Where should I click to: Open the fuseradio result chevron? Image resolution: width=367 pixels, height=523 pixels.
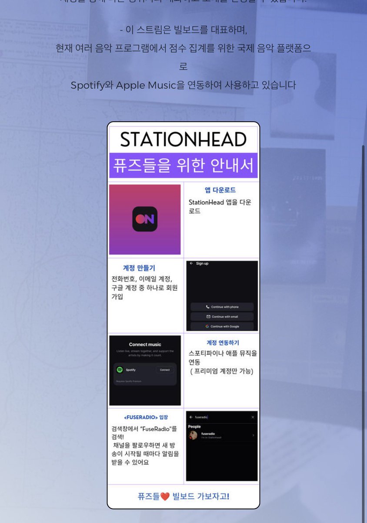[253, 435]
